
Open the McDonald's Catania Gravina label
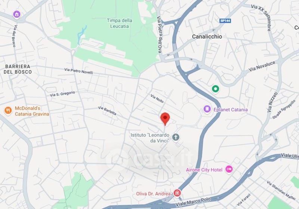(32, 111)
